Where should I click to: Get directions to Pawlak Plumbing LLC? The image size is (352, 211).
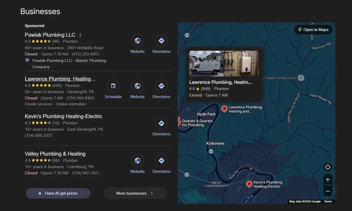coord(161,41)
